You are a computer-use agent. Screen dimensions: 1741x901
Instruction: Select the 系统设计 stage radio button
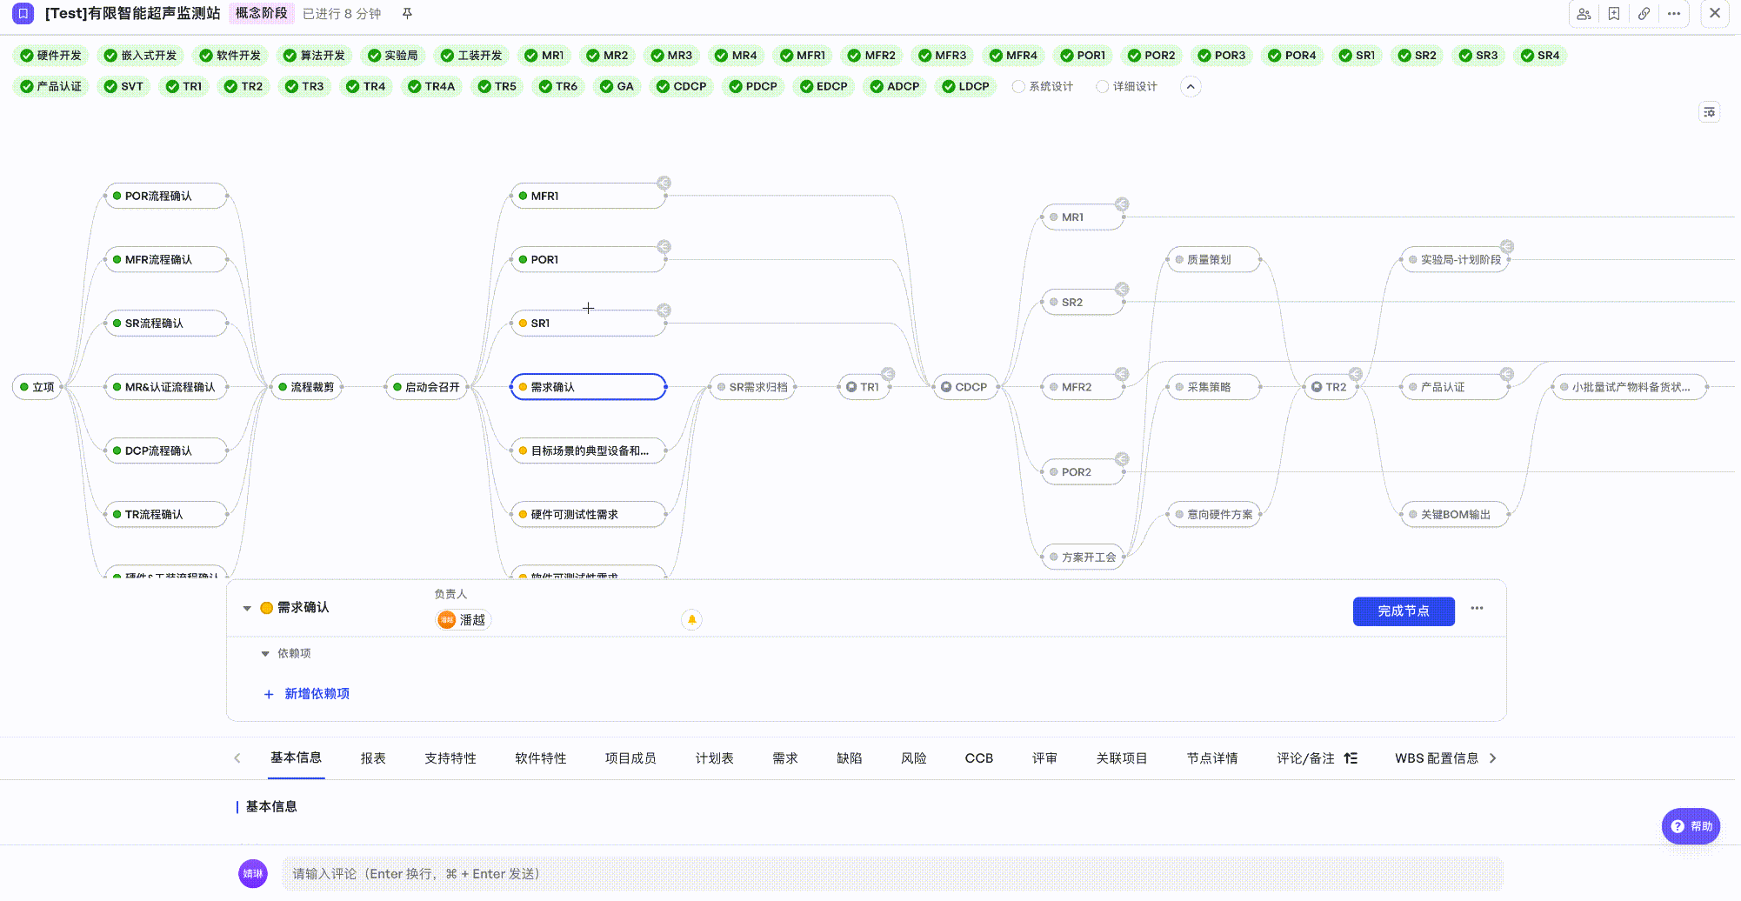coord(1018,87)
